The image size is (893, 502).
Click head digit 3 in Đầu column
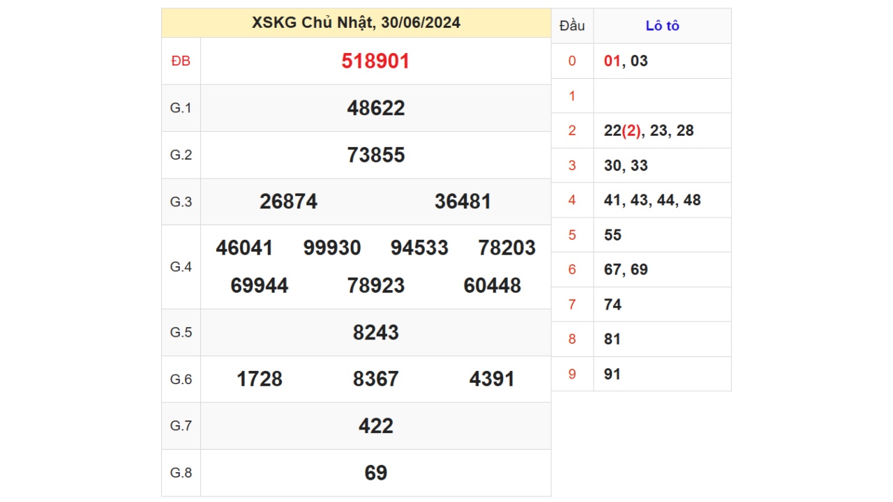pos(572,165)
